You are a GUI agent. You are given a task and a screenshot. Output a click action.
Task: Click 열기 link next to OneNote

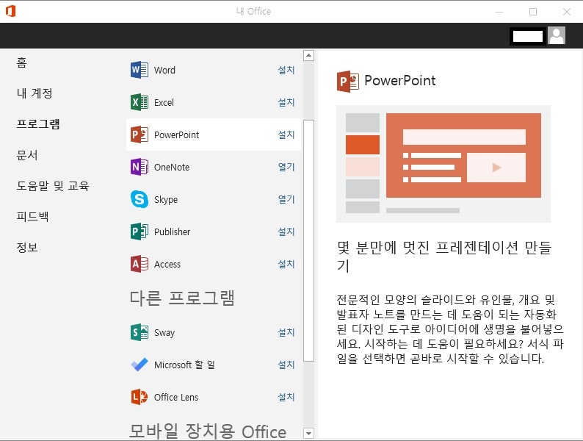[286, 167]
